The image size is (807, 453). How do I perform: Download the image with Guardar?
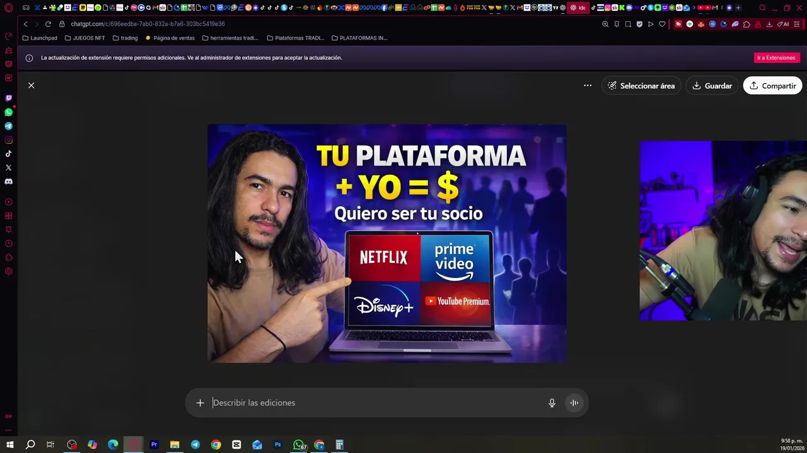712,86
